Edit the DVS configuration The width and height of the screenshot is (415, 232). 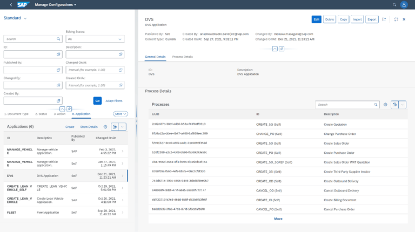[x=316, y=19]
